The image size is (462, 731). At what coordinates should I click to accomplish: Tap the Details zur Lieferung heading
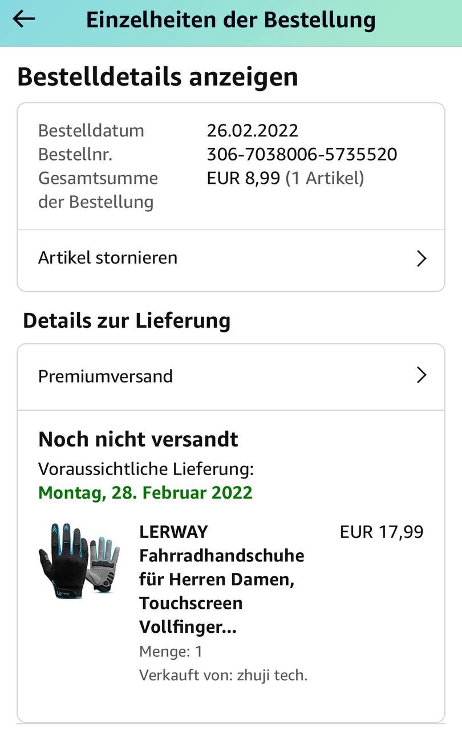click(x=127, y=320)
